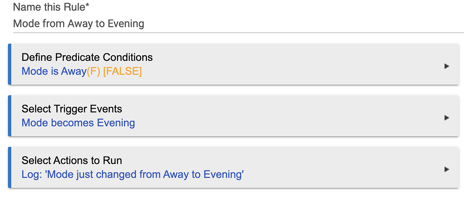This screenshot has height=209, width=476.
Task: Click blue left edge of Trigger Events panel
Action: 9,116
